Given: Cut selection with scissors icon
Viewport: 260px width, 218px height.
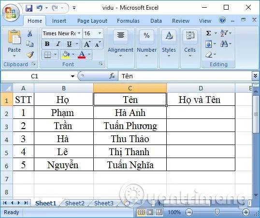Looking at the screenshot, I should click(29, 33).
